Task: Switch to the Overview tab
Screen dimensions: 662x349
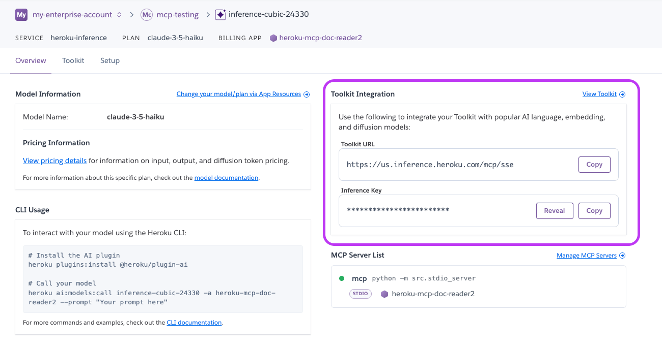Action: [31, 60]
